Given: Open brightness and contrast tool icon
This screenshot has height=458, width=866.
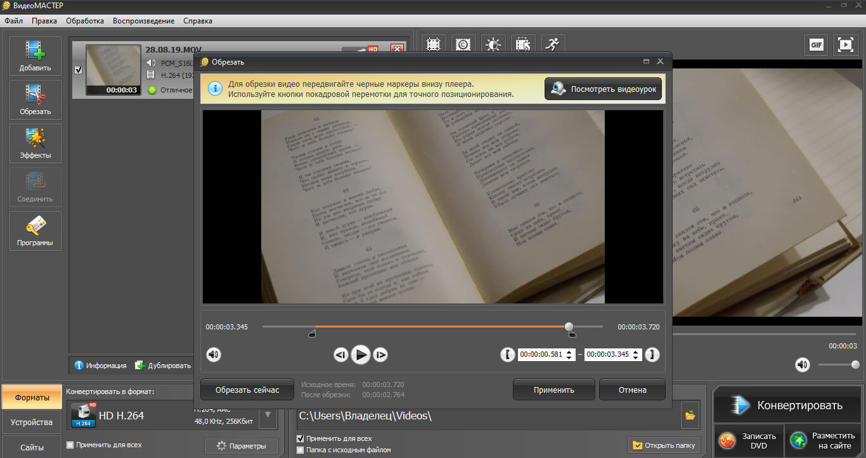Looking at the screenshot, I should (x=493, y=44).
